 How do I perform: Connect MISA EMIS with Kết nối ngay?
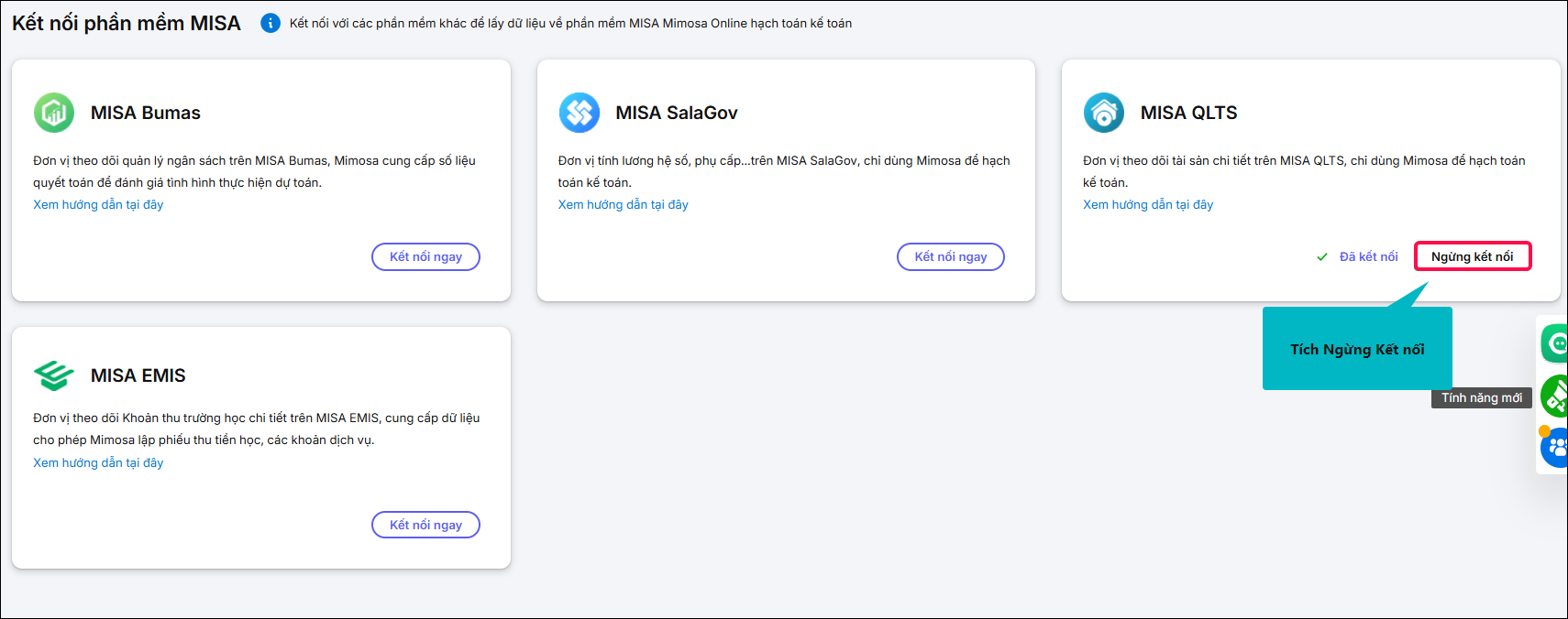pyautogui.click(x=425, y=525)
